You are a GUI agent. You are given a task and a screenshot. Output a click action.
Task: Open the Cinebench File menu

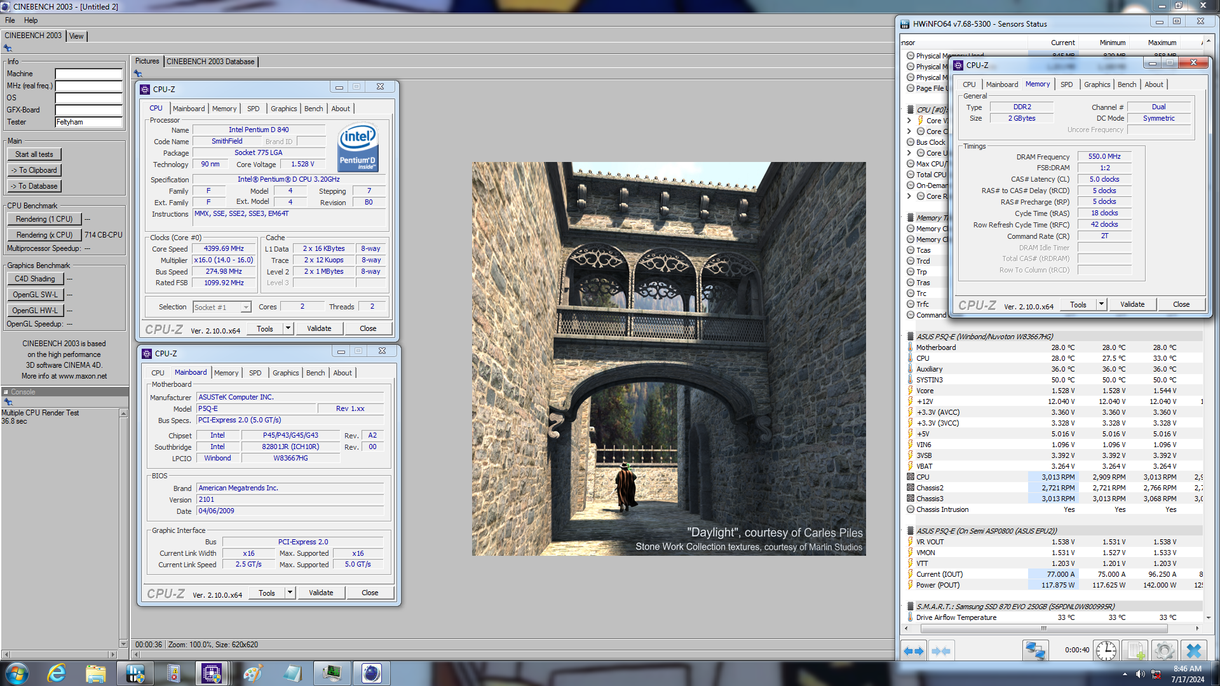click(10, 20)
